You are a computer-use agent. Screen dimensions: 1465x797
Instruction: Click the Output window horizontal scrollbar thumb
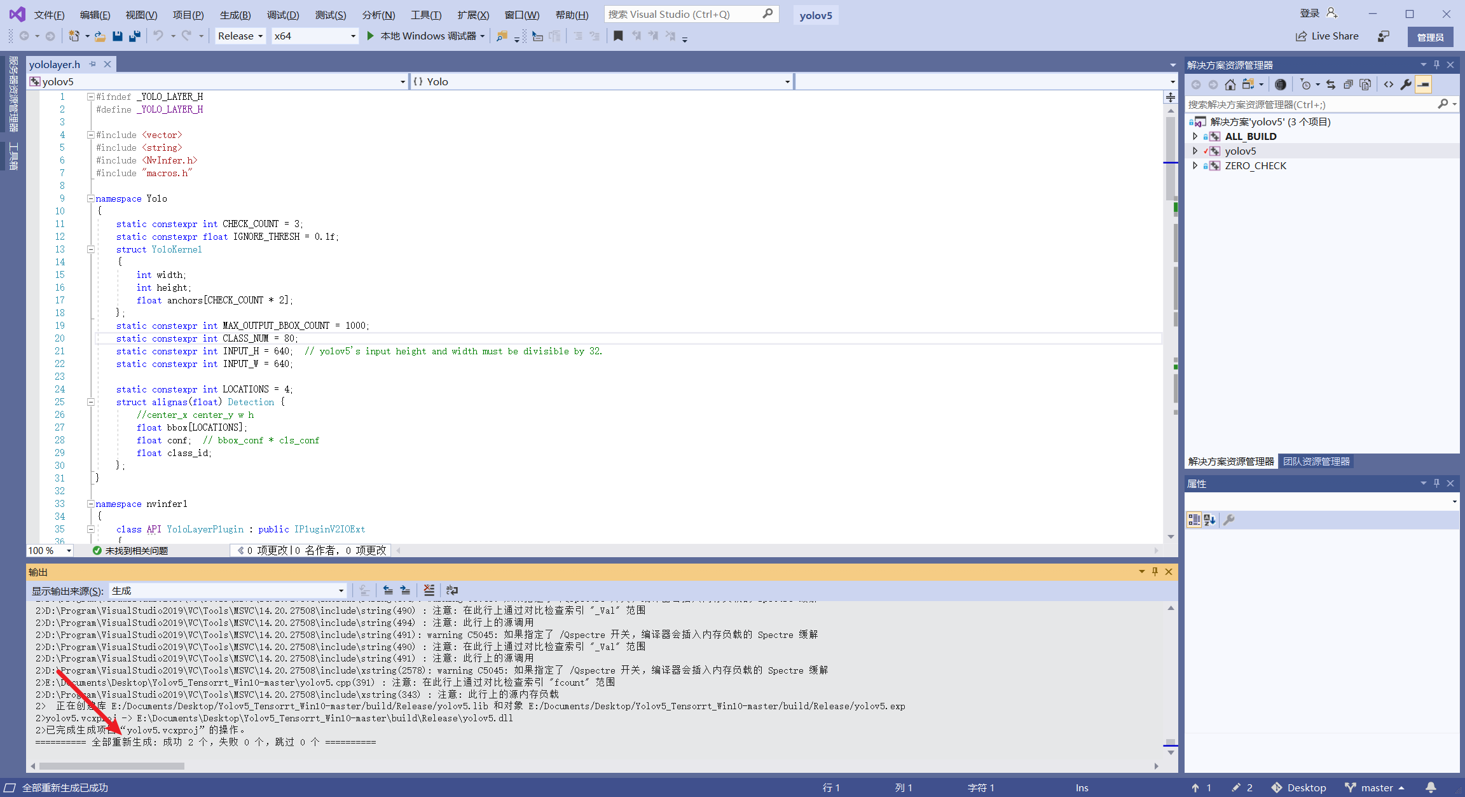(x=111, y=766)
